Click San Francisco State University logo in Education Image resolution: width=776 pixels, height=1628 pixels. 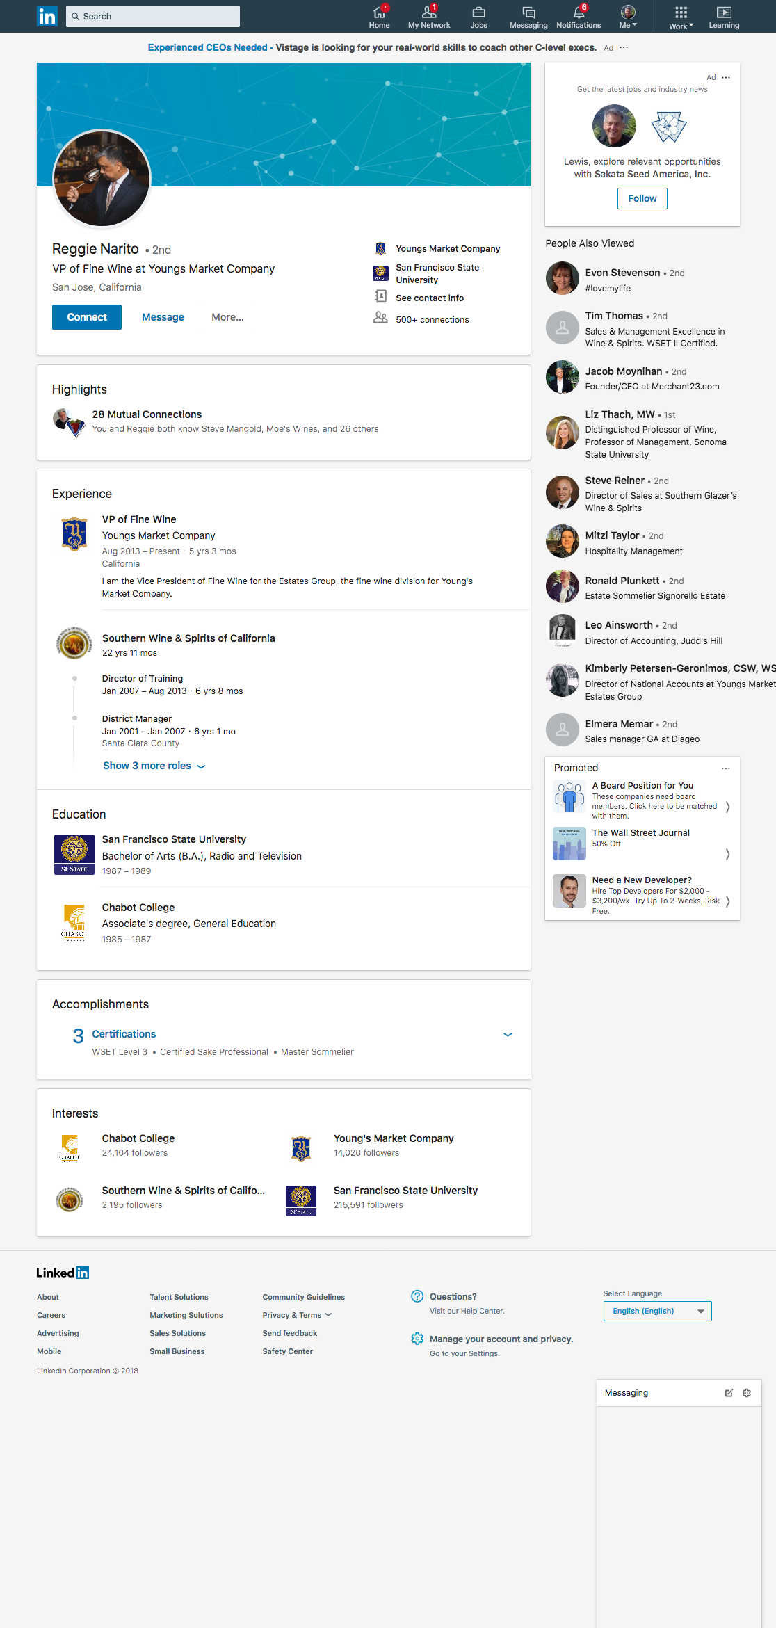coord(74,854)
